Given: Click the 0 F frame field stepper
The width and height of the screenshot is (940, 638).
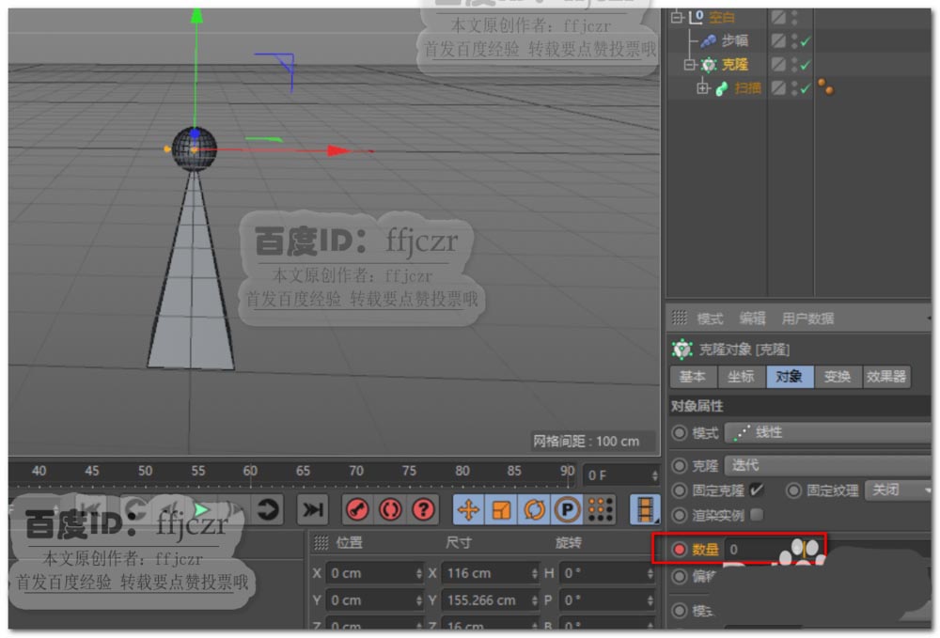Looking at the screenshot, I should click(x=654, y=475).
